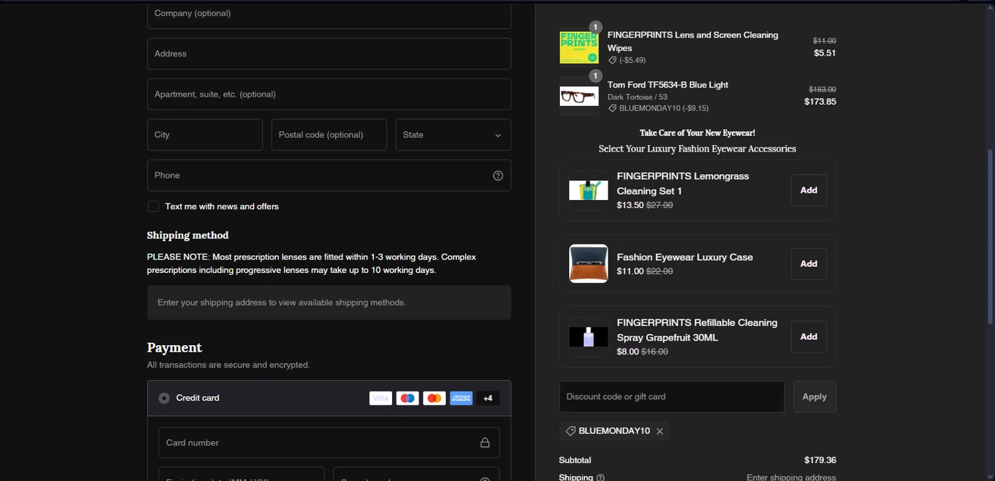Add Fashion Eyewear Luxury Case to order
The height and width of the screenshot is (481, 995).
coord(808,264)
